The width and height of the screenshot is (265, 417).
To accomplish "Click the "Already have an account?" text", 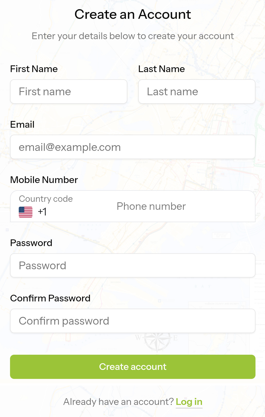I will tap(119, 402).
